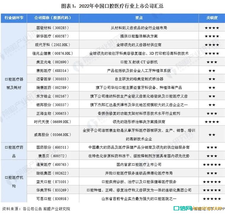The height and width of the screenshot is (215, 225).
Task: Click the star rating for 威高股份 row
Action: [212, 135]
